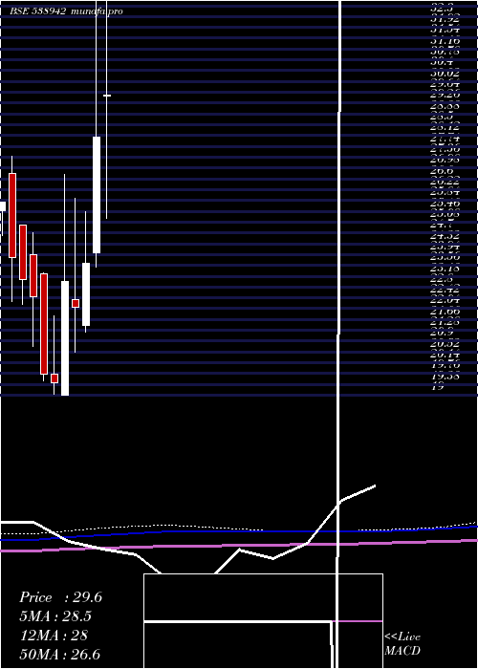This screenshot has width=478, height=669.
Task: Click the 19 price axis label
Action: coord(438,387)
